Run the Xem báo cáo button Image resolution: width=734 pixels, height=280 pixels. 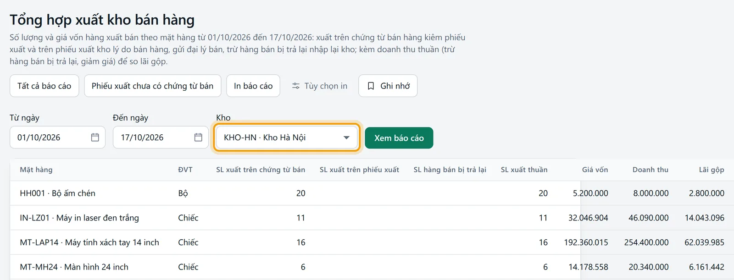[x=399, y=138]
